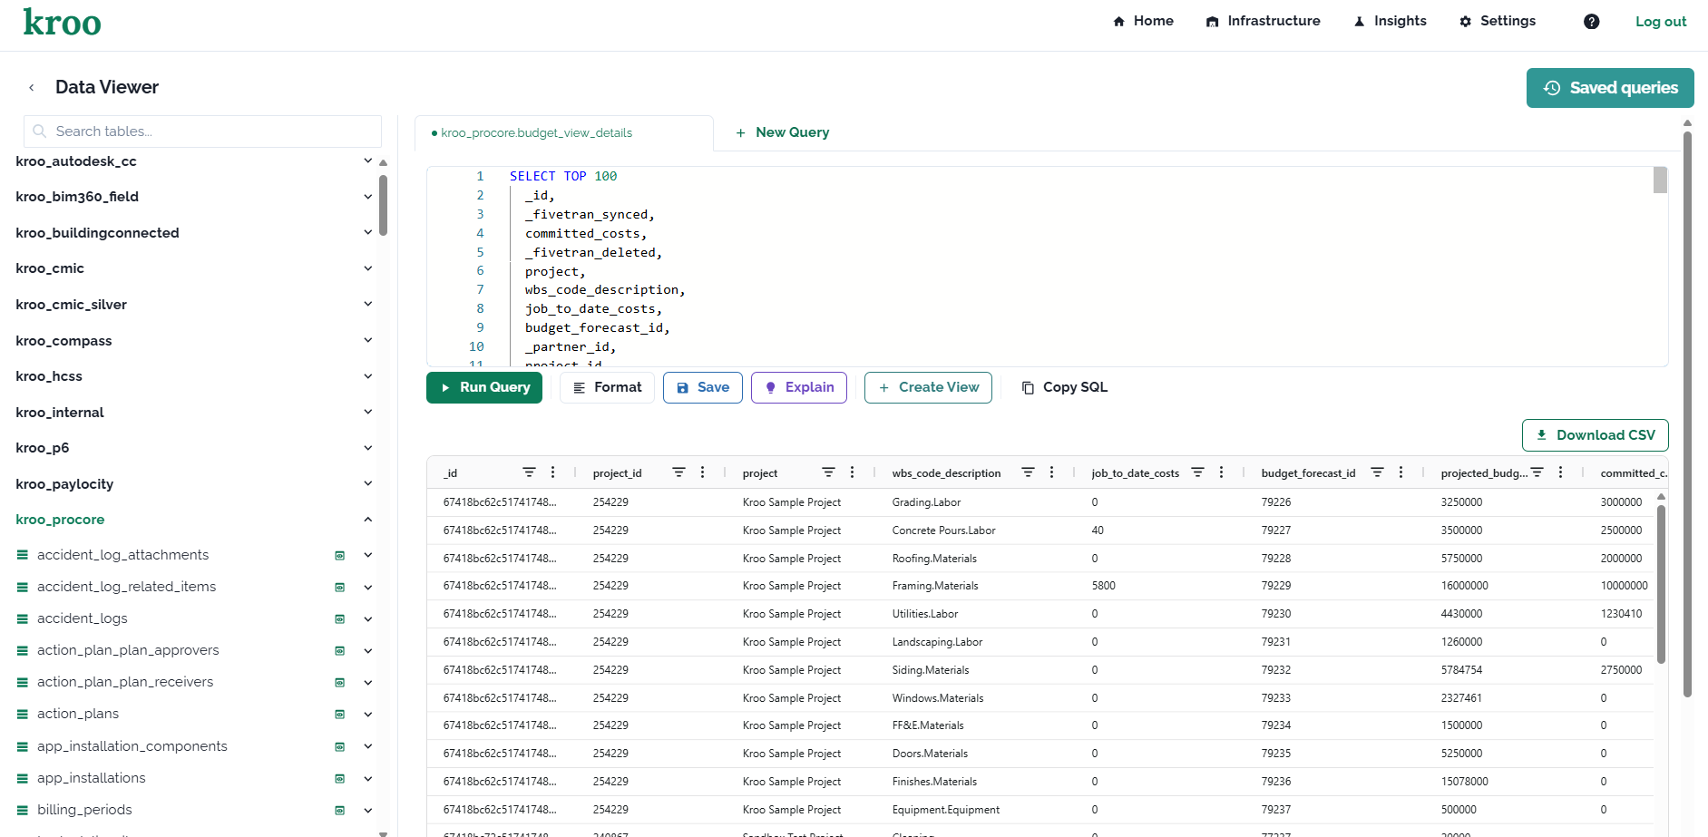
Task: Download results as CSV
Action: pyautogui.click(x=1595, y=435)
